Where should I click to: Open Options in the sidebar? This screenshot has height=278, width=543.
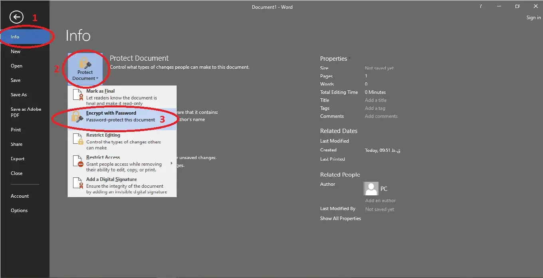click(x=19, y=210)
